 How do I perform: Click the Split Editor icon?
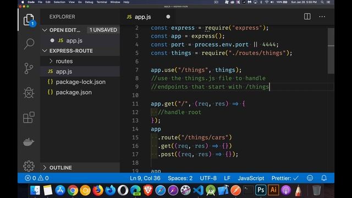click(x=307, y=16)
